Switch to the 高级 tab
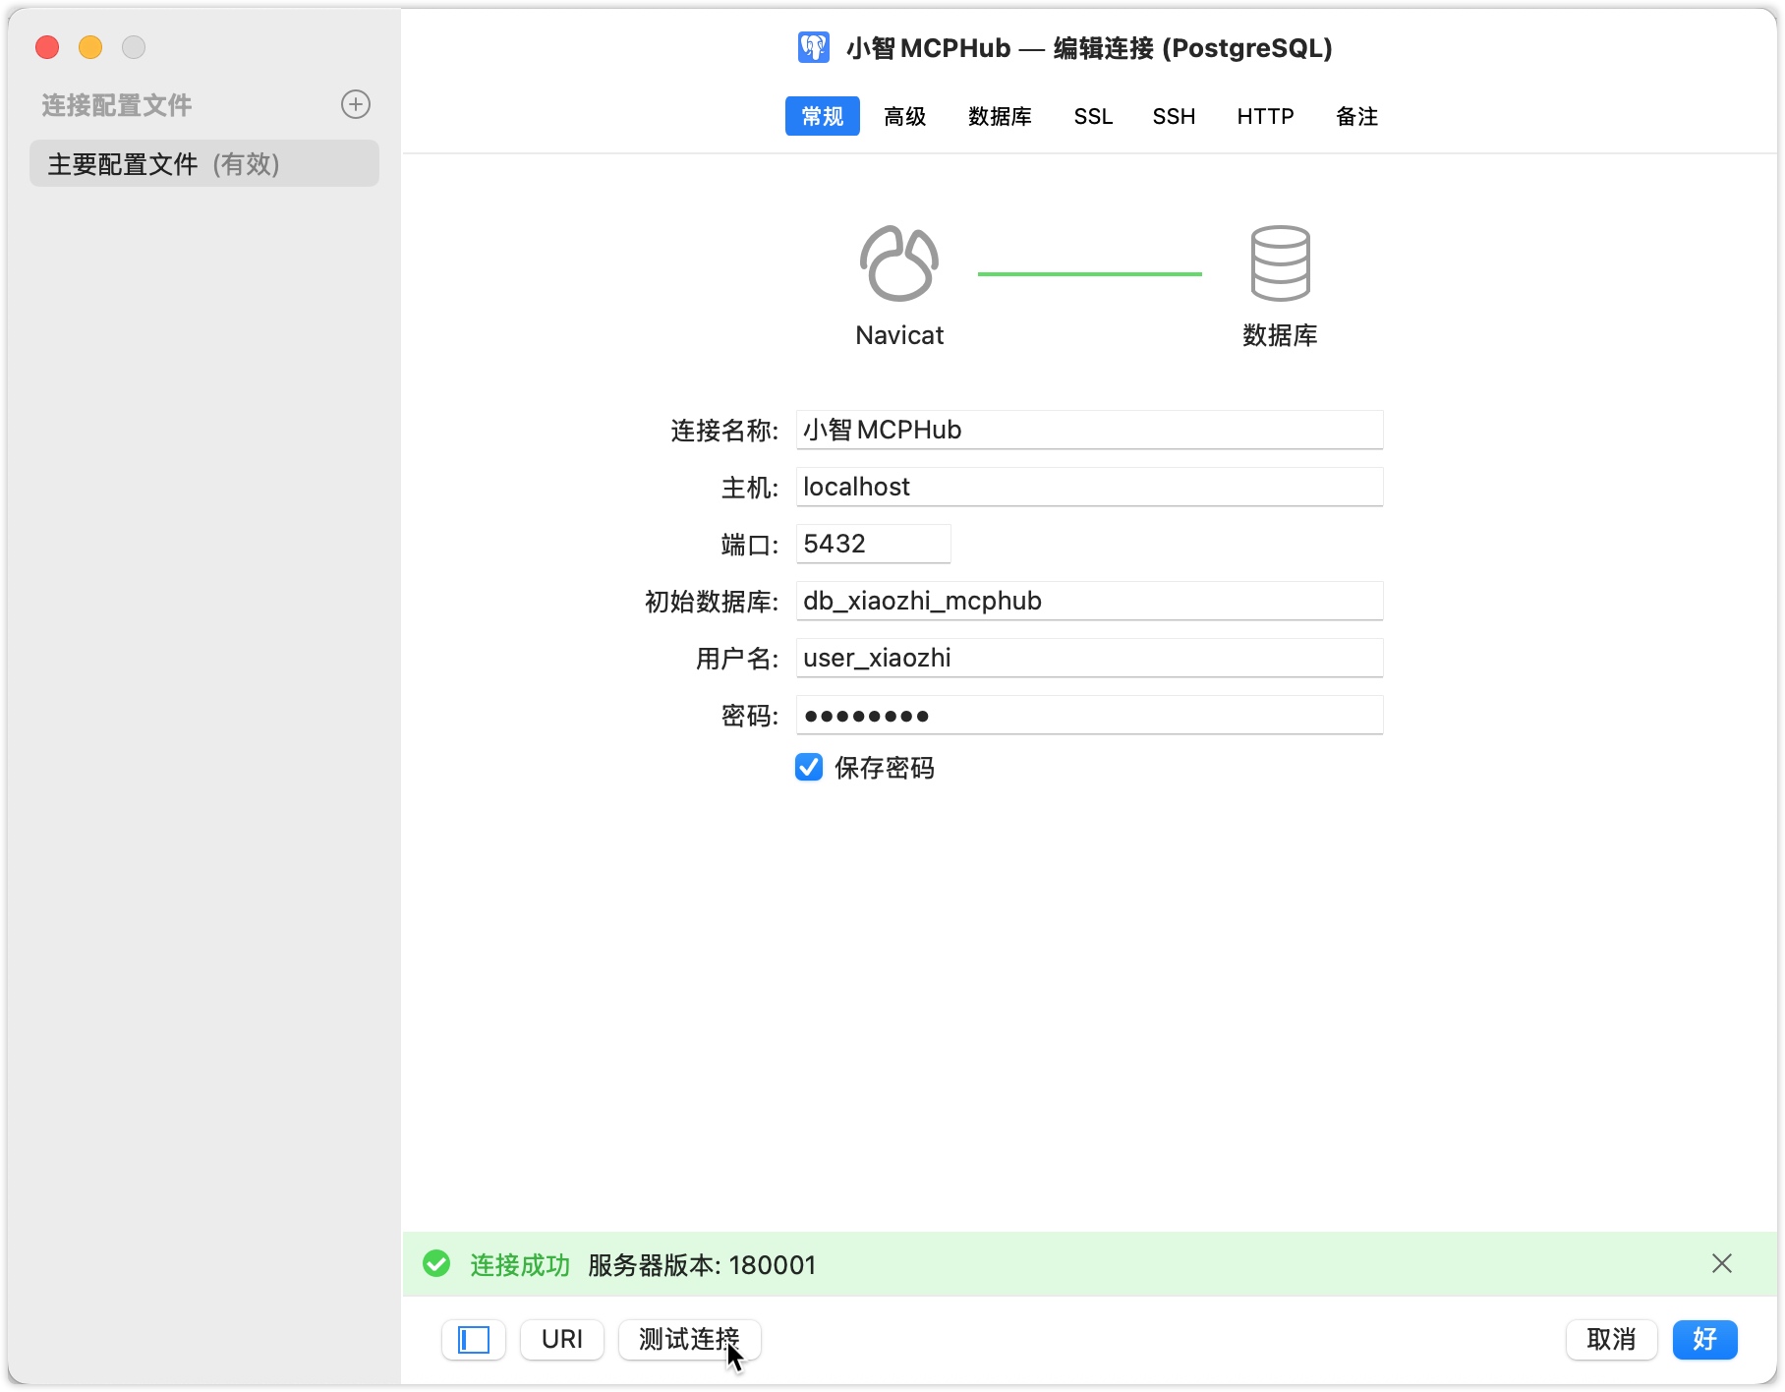This screenshot has height=1392, width=1785. point(904,116)
